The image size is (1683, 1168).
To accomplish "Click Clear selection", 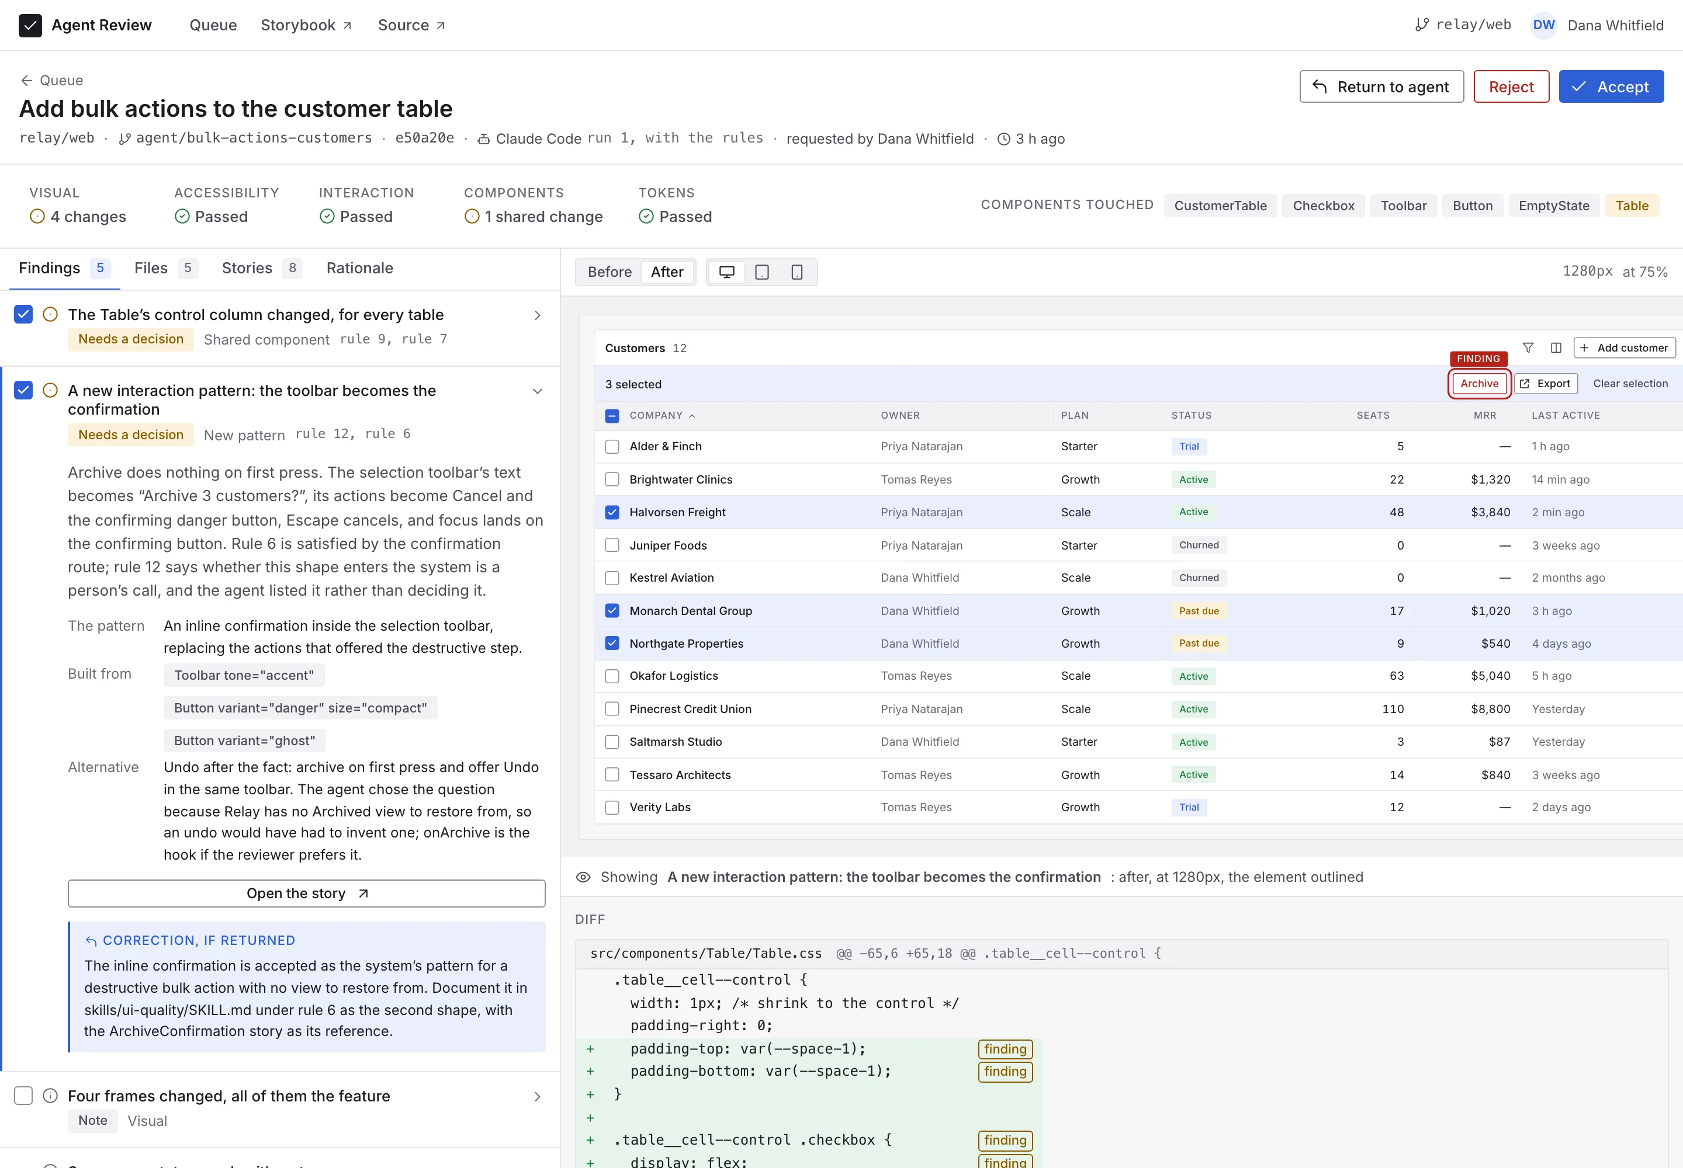I will point(1630,384).
